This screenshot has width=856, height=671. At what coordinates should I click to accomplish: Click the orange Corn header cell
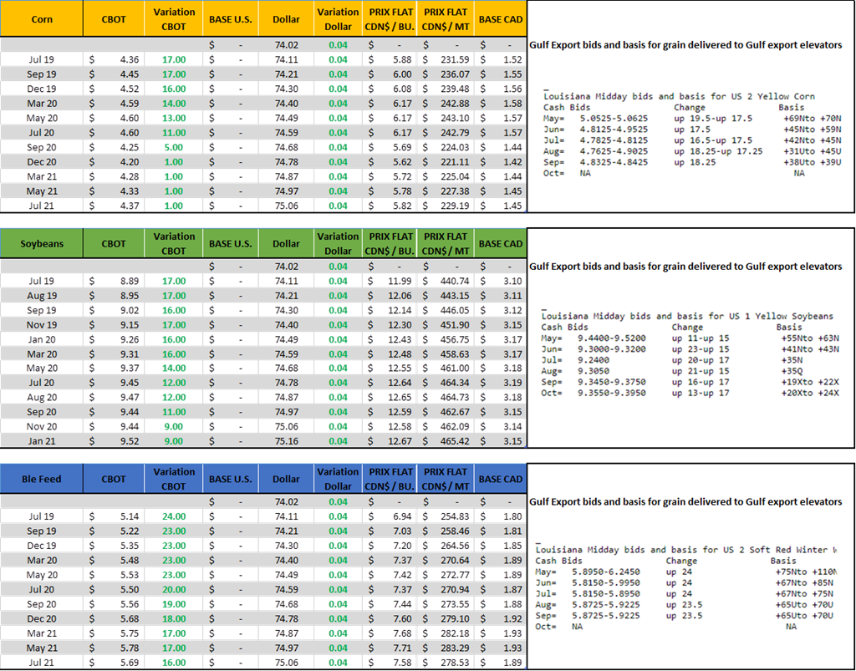(42, 18)
